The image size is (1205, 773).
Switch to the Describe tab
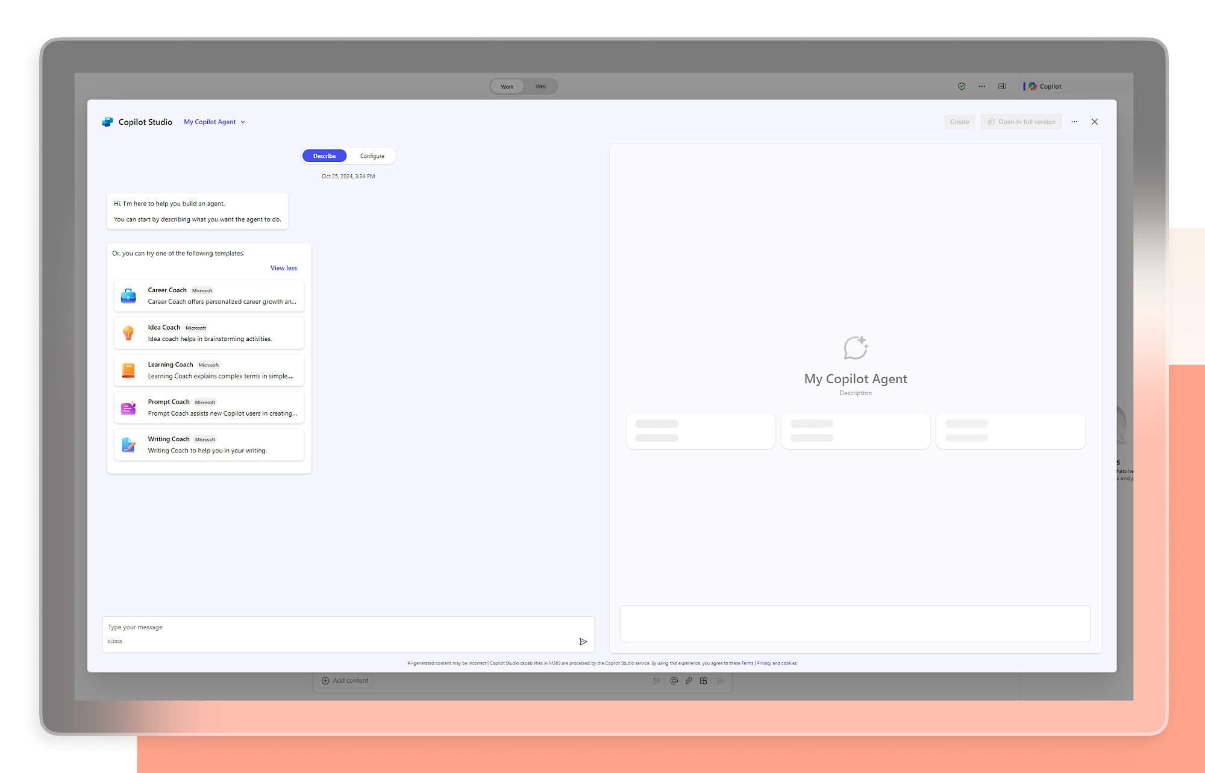(324, 156)
